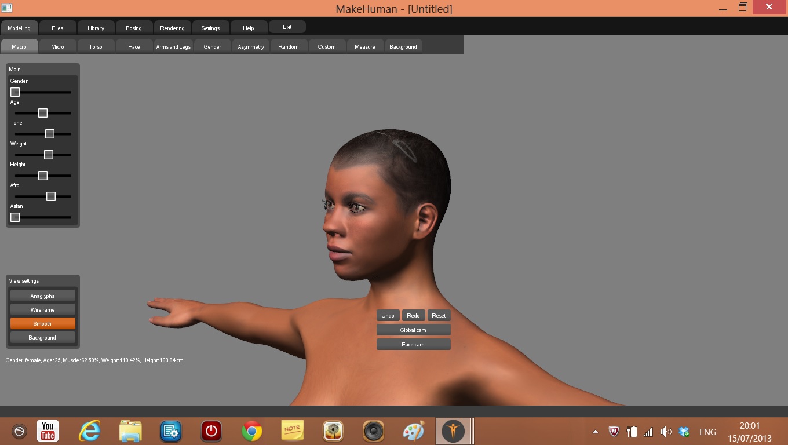This screenshot has height=445, width=788.
Task: Open MakeHuman from the taskbar
Action: tap(454, 431)
